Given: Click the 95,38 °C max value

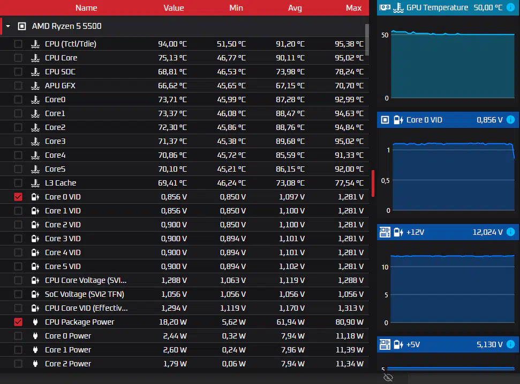Looking at the screenshot, I should point(349,44).
